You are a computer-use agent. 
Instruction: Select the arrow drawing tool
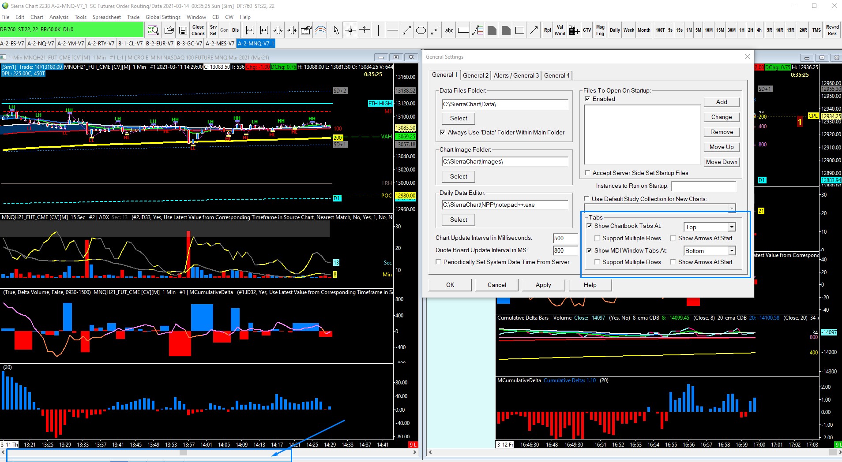(534, 30)
